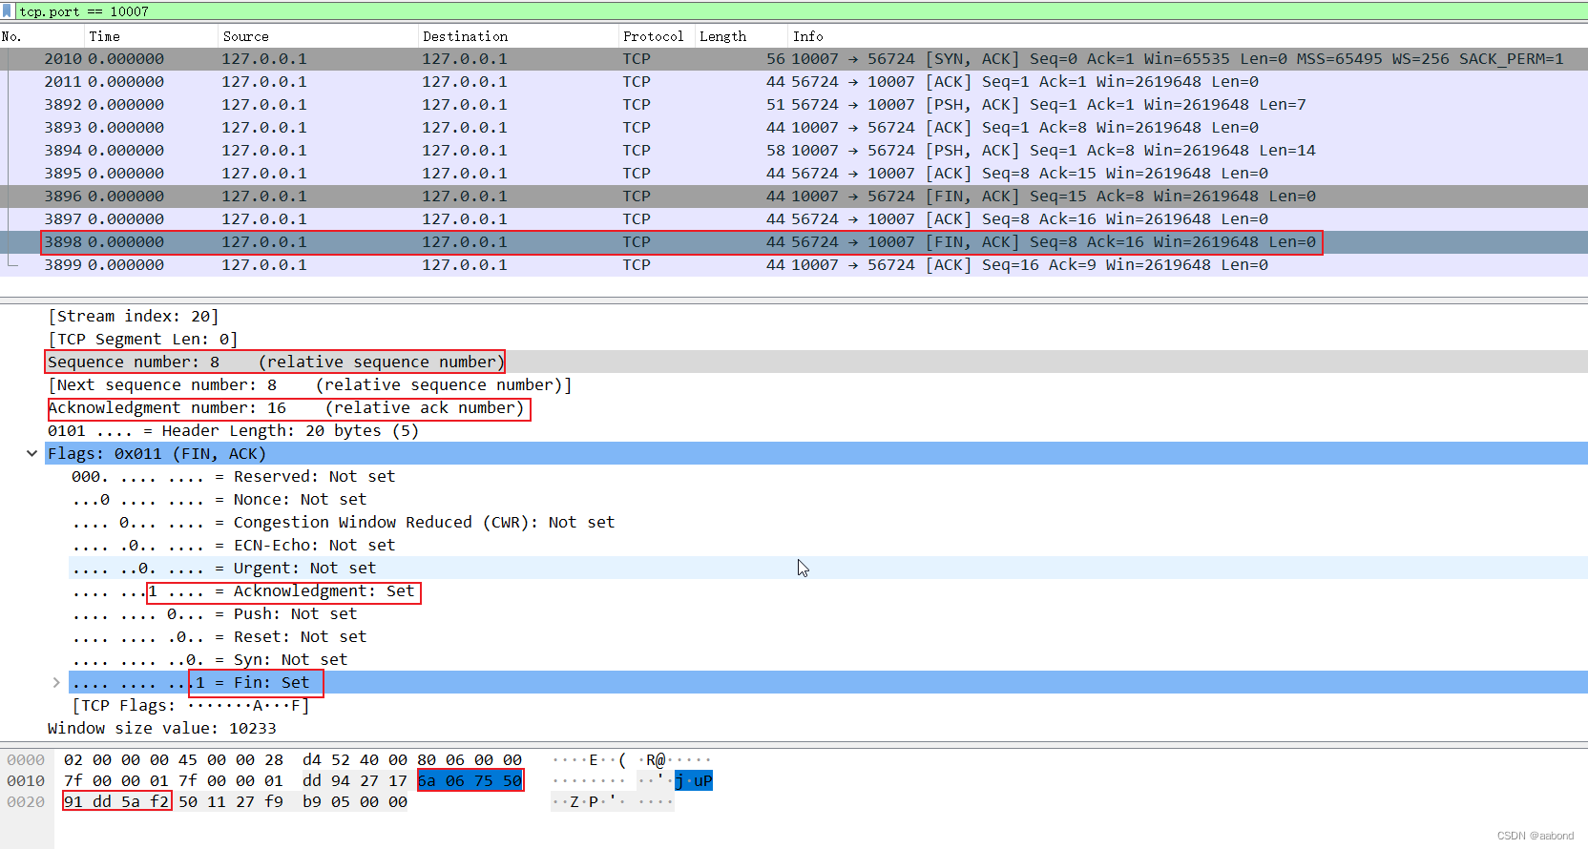Select the Next sequence number: 8 field
Image resolution: width=1588 pixels, height=849 pixels.
[310, 385]
